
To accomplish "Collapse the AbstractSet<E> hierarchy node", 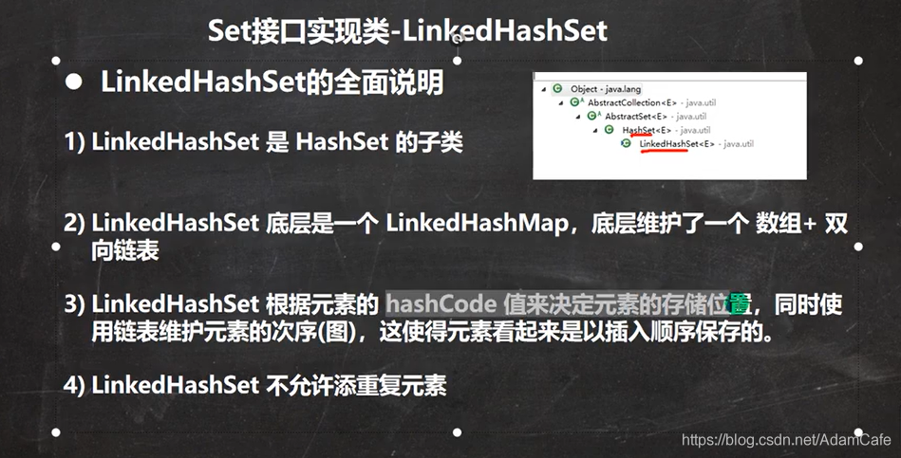I will (x=578, y=117).
